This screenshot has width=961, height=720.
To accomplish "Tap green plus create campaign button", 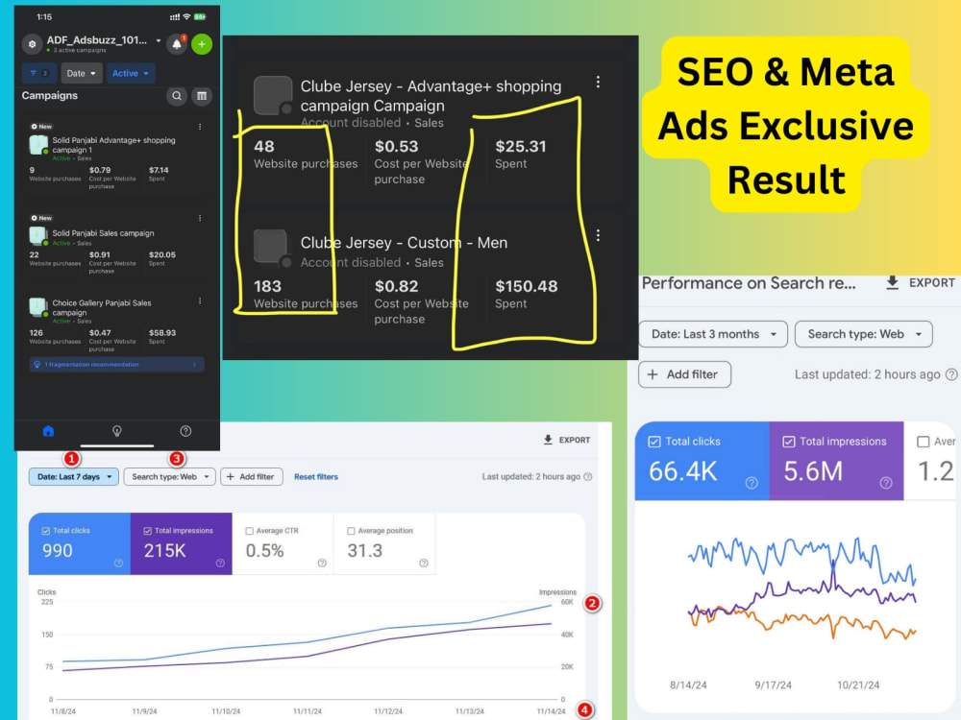I will (202, 44).
